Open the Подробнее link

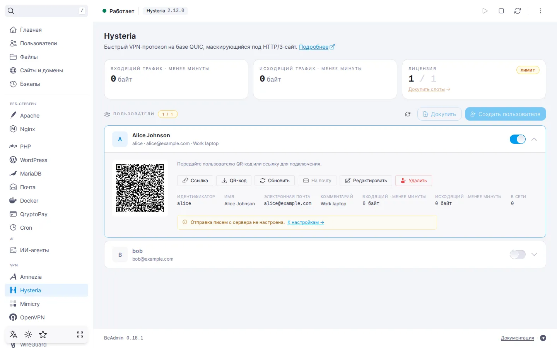317,47
